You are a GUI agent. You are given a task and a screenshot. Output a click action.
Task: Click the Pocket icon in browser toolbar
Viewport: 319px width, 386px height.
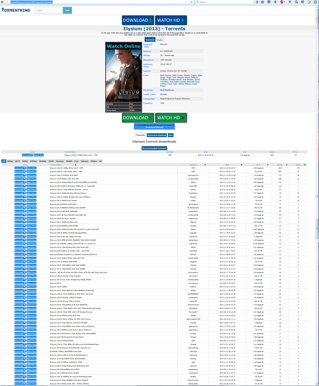269,2
